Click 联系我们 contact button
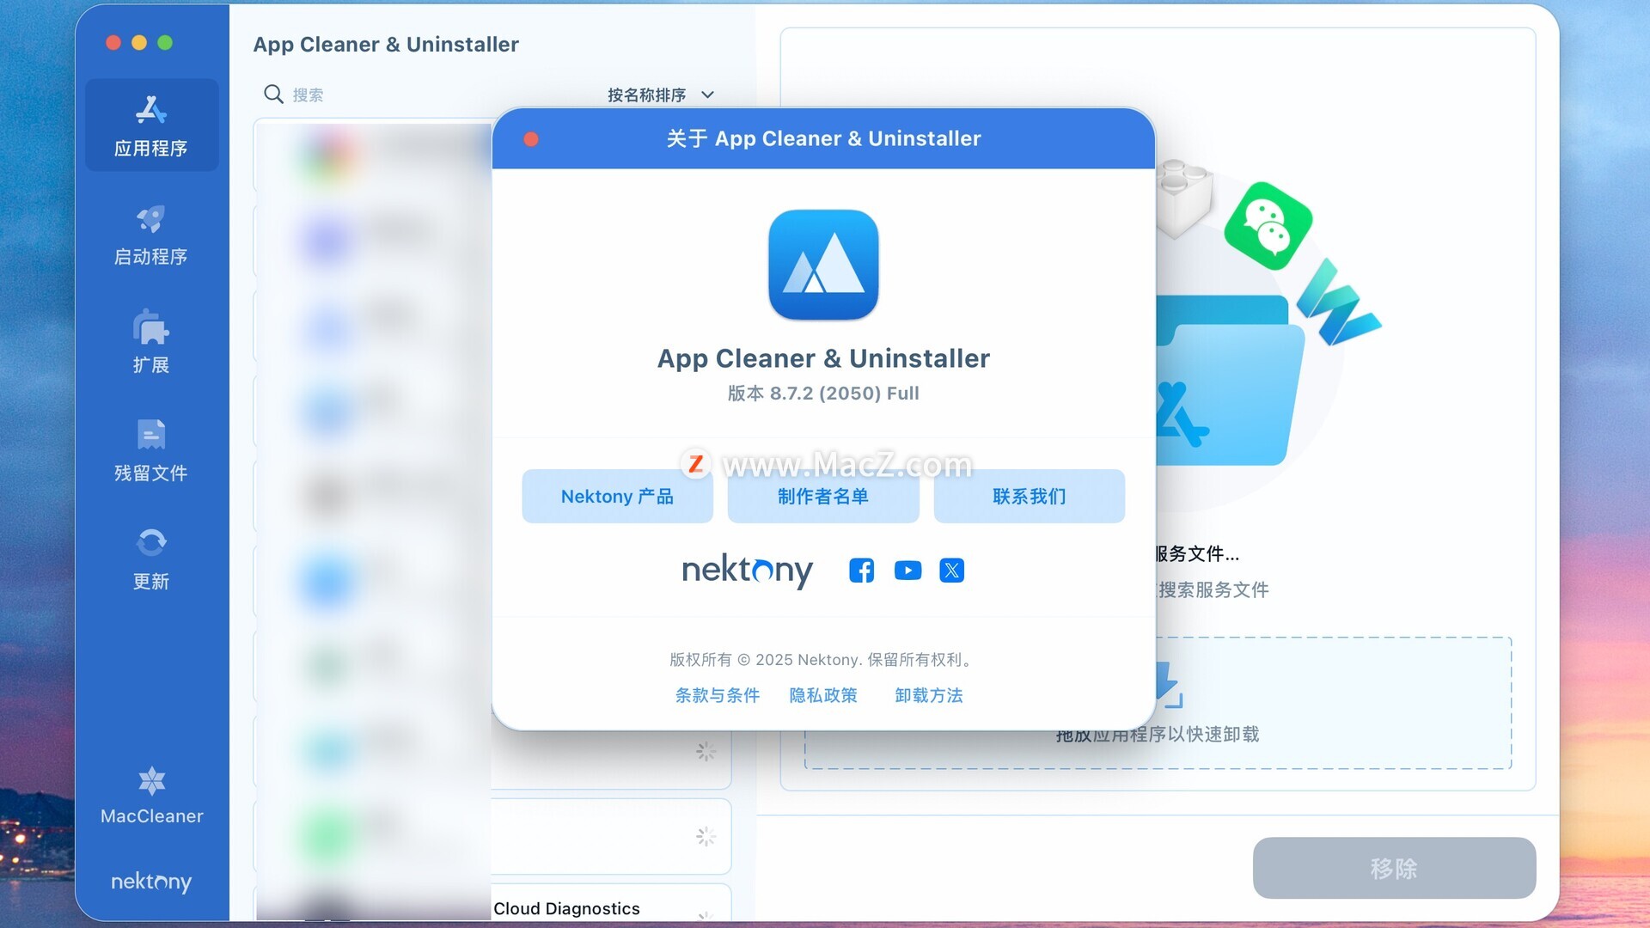 pos(1030,496)
